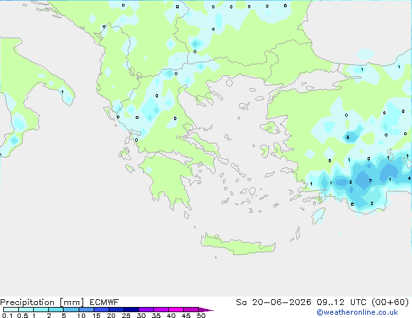Click the '(00+60)' forecast offset text
The height and width of the screenshot is (318, 412).
click(391, 302)
